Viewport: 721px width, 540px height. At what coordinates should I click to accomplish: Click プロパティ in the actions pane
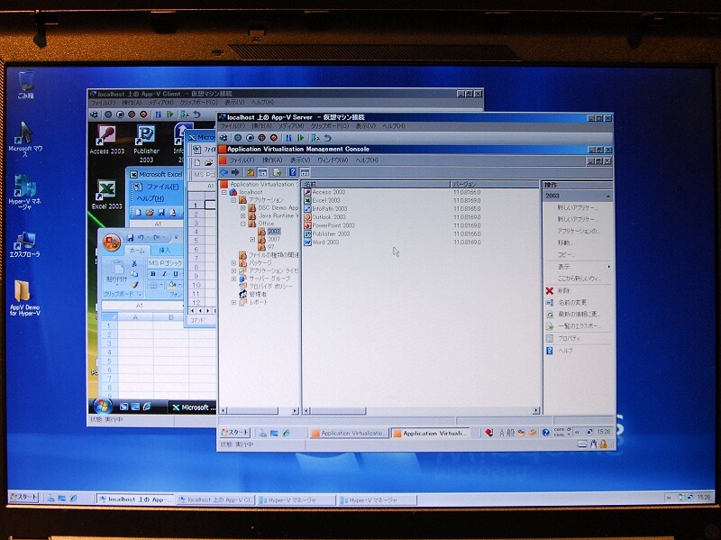(x=570, y=338)
